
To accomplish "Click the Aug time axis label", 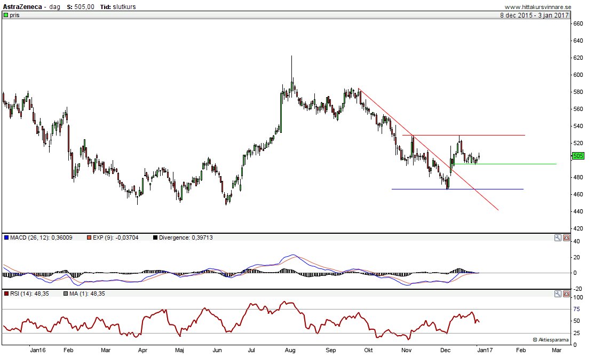I will point(290,350).
